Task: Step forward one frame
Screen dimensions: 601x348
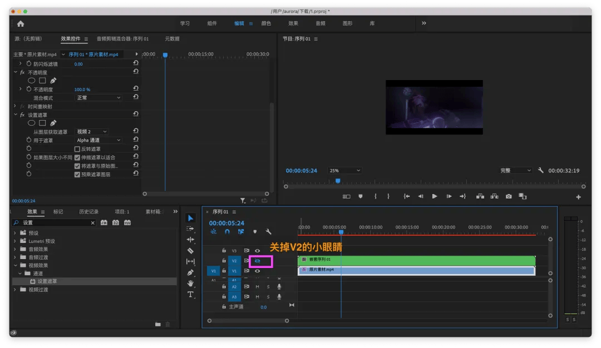Action: pyautogui.click(x=449, y=196)
